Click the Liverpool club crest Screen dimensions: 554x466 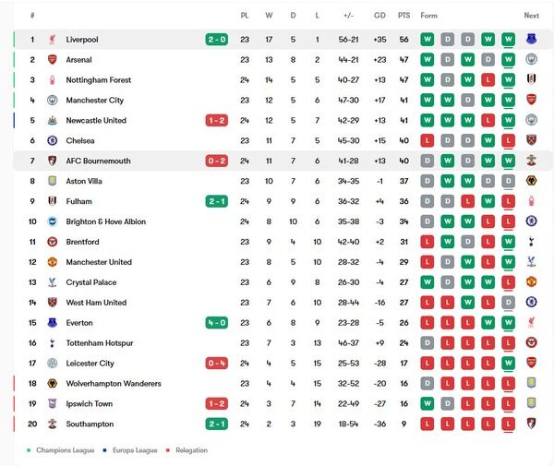[53, 40]
